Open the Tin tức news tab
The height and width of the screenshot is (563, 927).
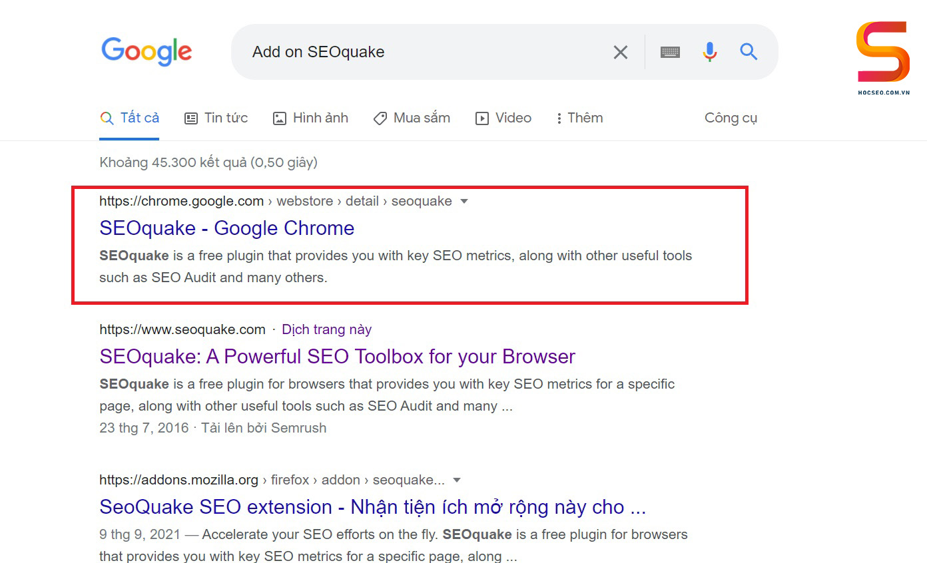(x=216, y=118)
